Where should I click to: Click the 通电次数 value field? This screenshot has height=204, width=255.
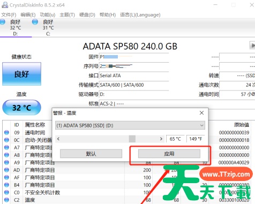[x=237, y=85]
